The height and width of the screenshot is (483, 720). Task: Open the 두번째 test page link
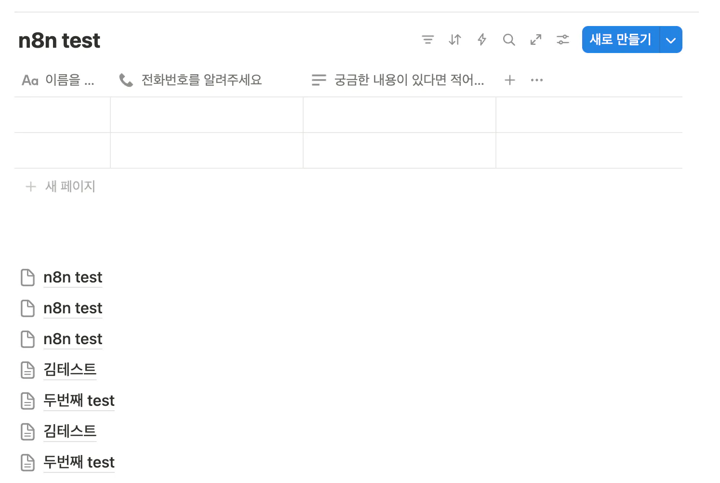pyautogui.click(x=79, y=401)
